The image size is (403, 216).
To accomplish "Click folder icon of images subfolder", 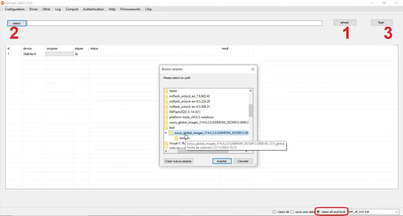I will pyautogui.click(x=176, y=138).
